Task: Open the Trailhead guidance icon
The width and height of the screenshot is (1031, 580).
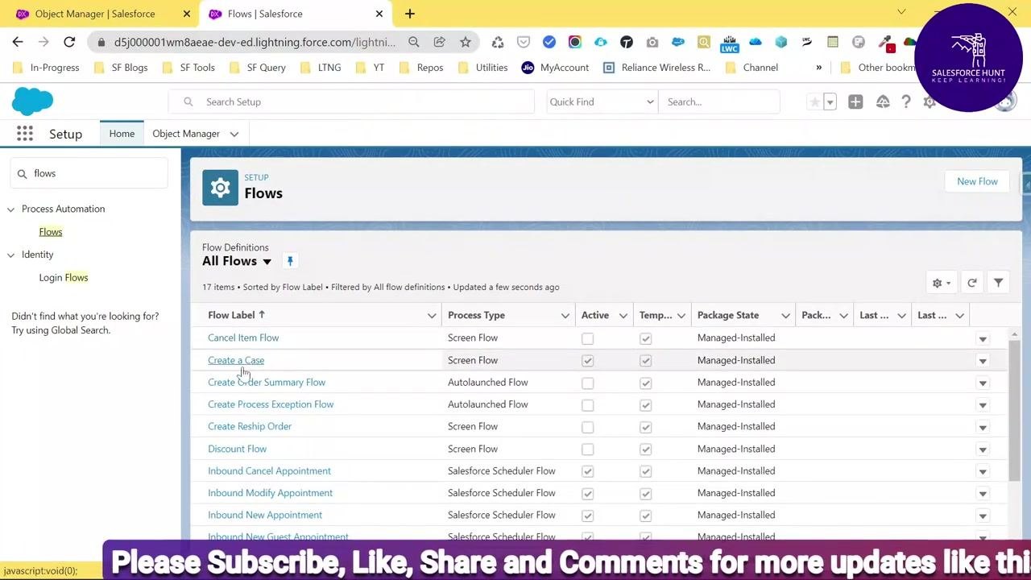Action: point(883,101)
